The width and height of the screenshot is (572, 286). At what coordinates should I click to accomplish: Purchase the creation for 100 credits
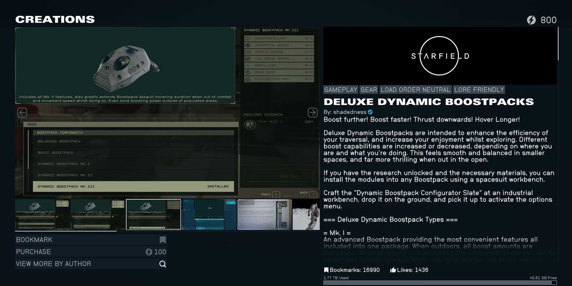(x=91, y=252)
